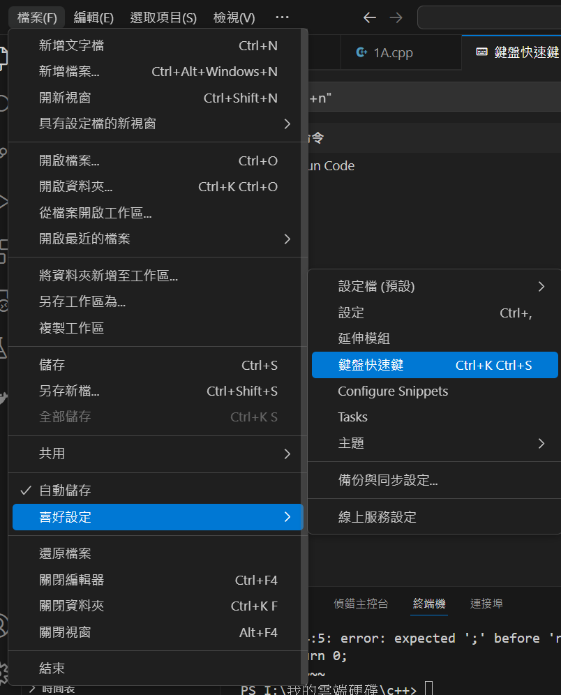The width and height of the screenshot is (561, 695).
Task: Choose 關閉視窗
Action: [x=158, y=632]
